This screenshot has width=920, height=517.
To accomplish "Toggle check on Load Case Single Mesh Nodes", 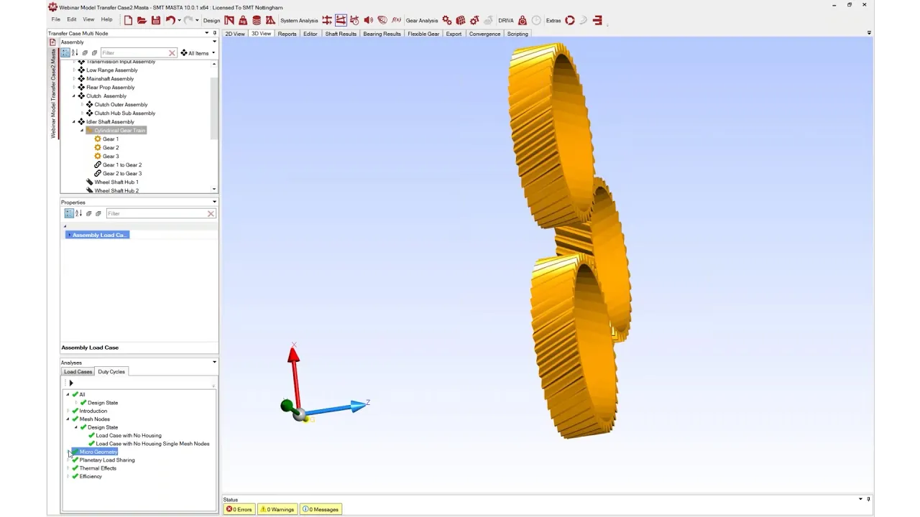I will pos(91,444).
